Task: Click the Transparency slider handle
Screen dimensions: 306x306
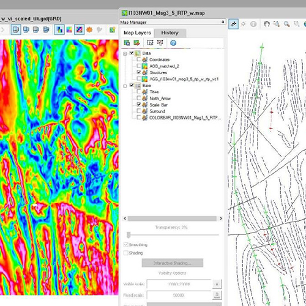Action: tap(129, 235)
